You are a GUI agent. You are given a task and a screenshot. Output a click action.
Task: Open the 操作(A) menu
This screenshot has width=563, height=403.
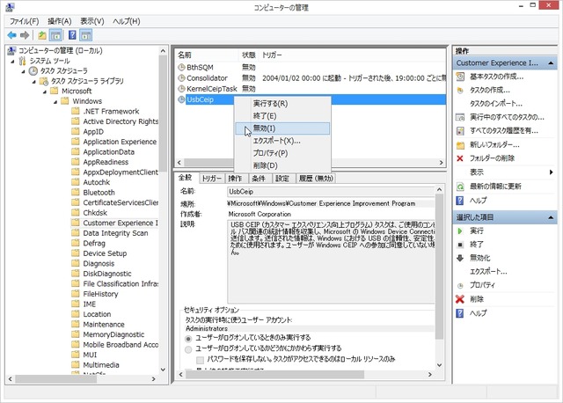click(60, 21)
